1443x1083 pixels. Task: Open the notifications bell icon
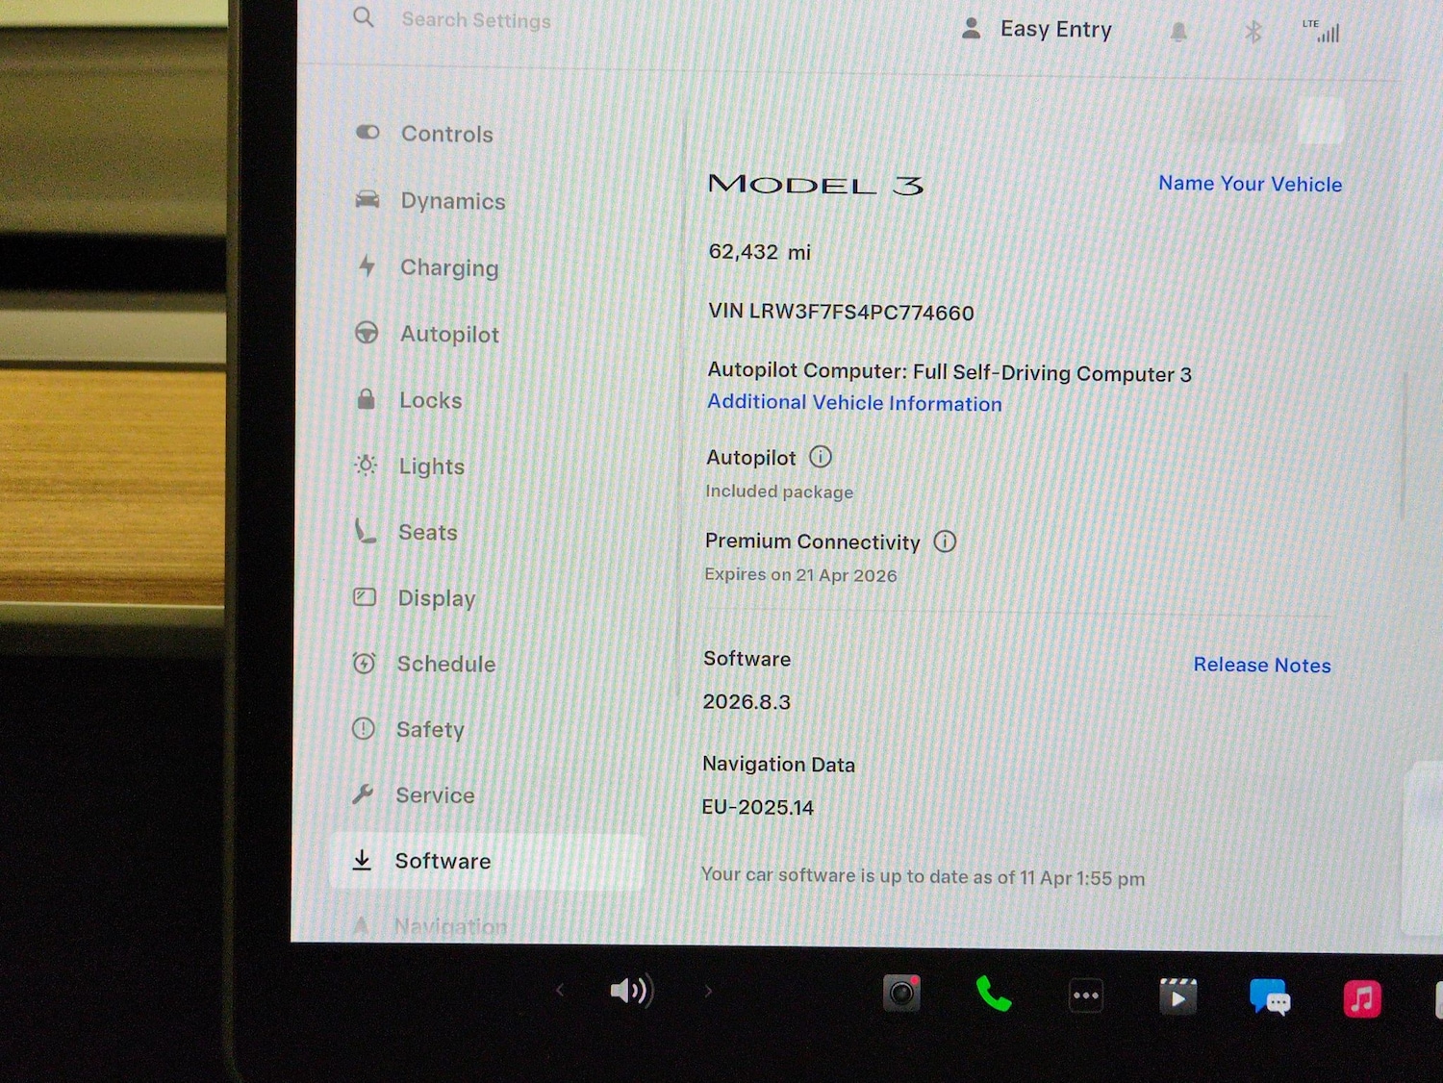coord(1178,33)
